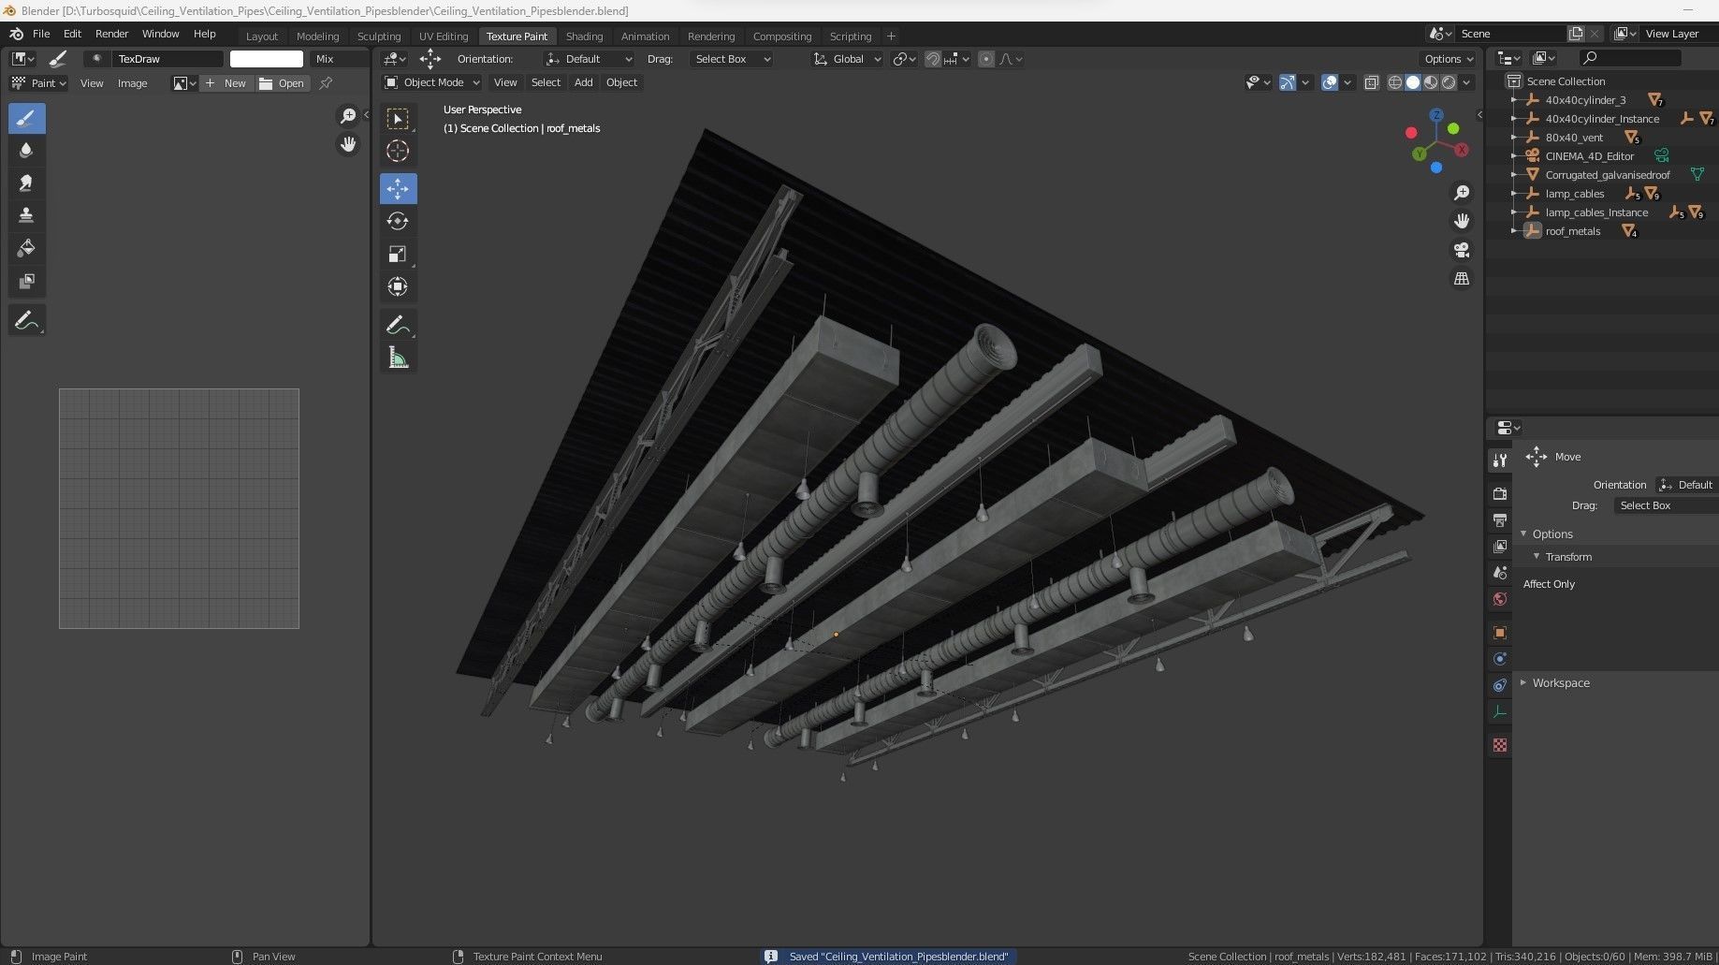Switch to wireframe viewport shading

pos(1394,82)
